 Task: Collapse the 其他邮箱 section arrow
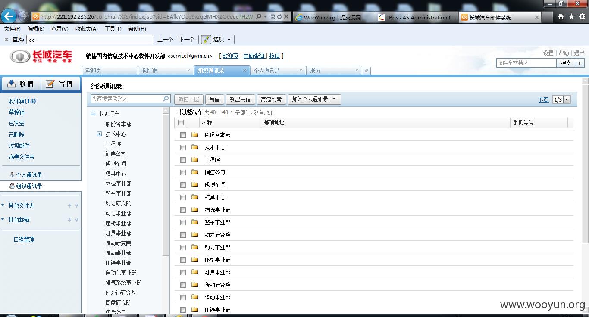coord(3,220)
